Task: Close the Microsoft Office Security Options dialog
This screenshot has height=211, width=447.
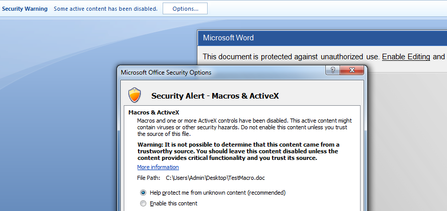Action: click(x=352, y=71)
